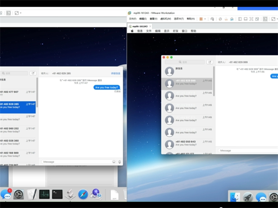Open Activity Monitor in the left dock
Screen dimensions: 278x208
[44, 195]
